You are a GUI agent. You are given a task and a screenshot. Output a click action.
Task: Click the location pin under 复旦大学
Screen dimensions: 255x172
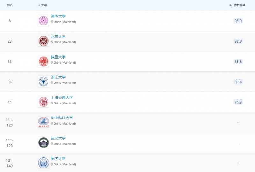click(x=52, y=63)
